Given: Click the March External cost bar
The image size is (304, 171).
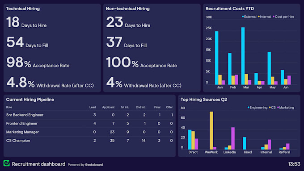Looking at the screenshot, I should 243,56.
